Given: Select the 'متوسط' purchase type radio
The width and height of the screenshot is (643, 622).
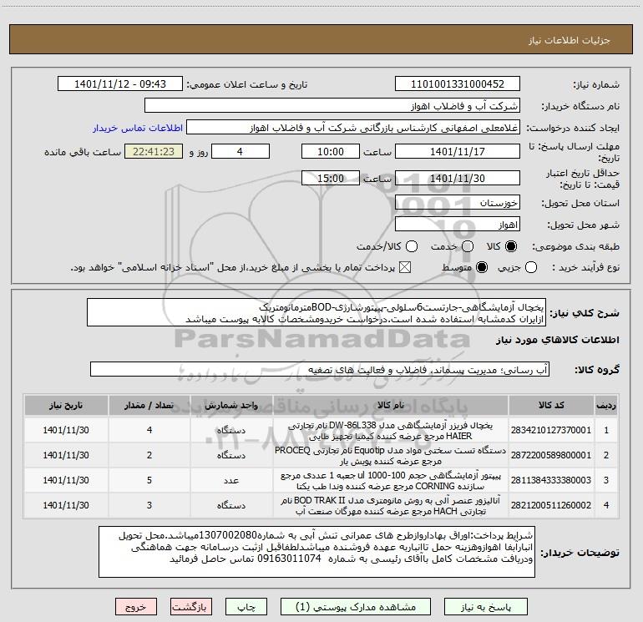Looking at the screenshot, I should point(482,267).
